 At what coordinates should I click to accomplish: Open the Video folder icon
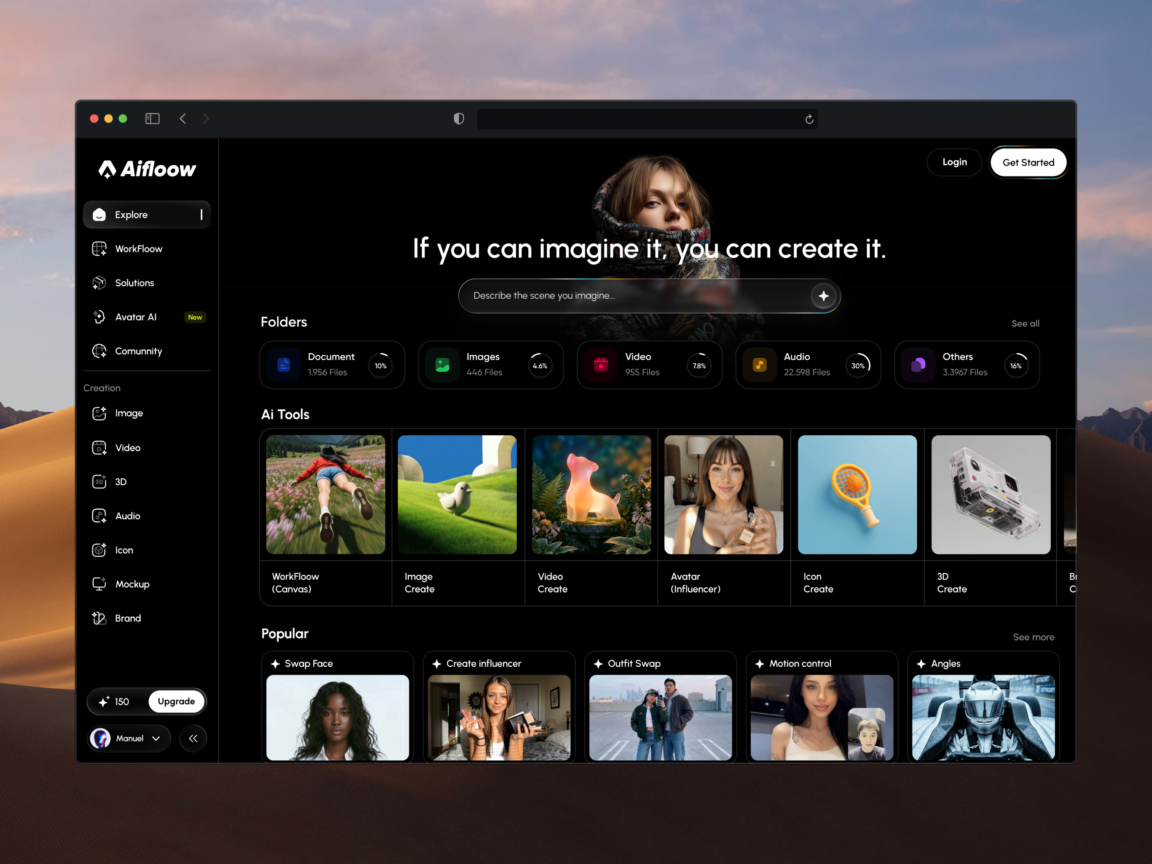tap(601, 365)
